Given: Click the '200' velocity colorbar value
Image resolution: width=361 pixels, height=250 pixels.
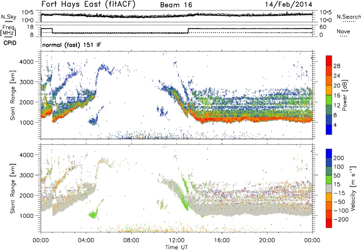Looking at the screenshot, I should point(339,158).
